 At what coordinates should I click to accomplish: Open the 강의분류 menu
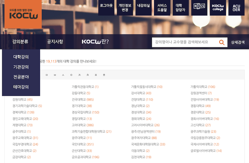point(20,42)
